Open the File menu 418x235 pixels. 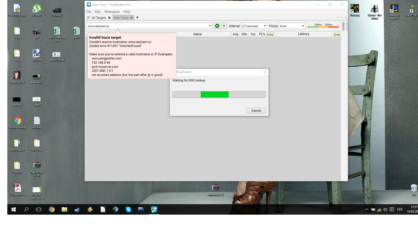(x=89, y=12)
